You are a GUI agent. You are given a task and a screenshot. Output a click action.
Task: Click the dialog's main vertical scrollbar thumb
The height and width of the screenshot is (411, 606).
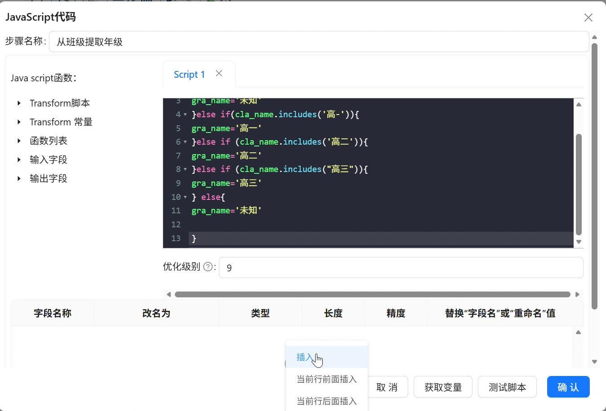click(594, 176)
